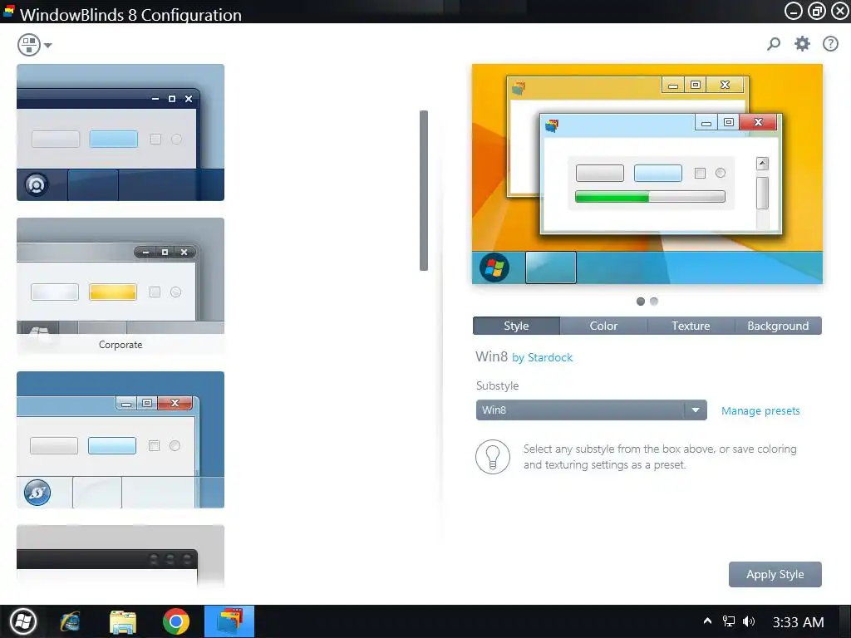Open help via the question mark icon
Image resolution: width=851 pixels, height=638 pixels.
[x=830, y=43]
